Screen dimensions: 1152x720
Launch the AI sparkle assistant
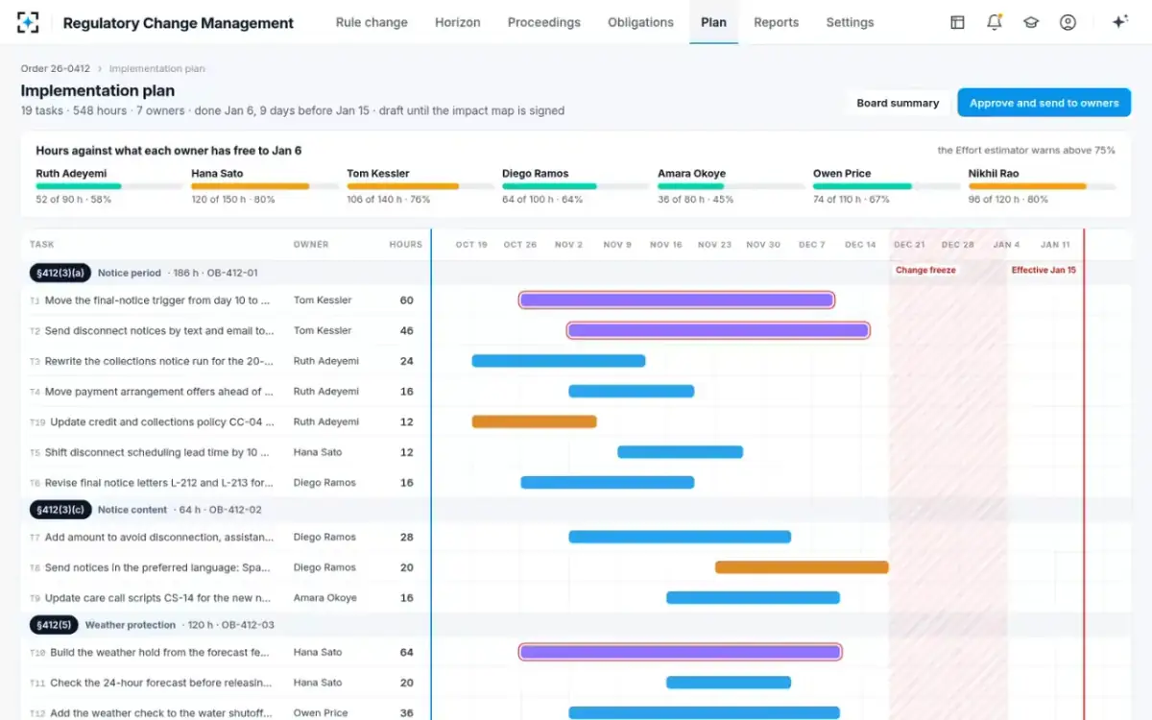[x=1119, y=22]
